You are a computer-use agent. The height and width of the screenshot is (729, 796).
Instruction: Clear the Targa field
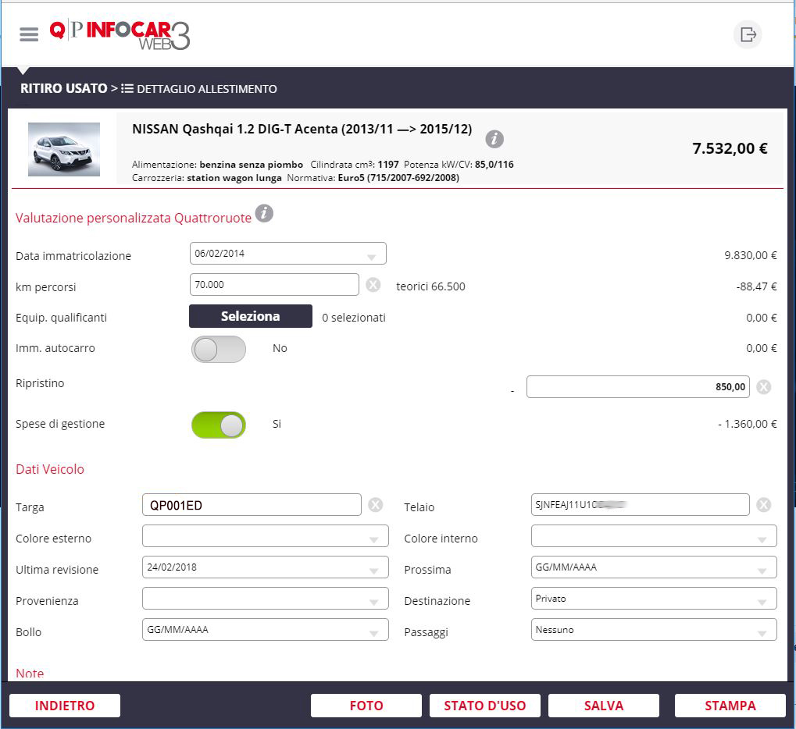[x=375, y=505]
